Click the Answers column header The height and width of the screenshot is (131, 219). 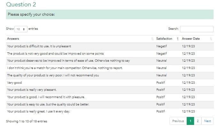click(13, 39)
